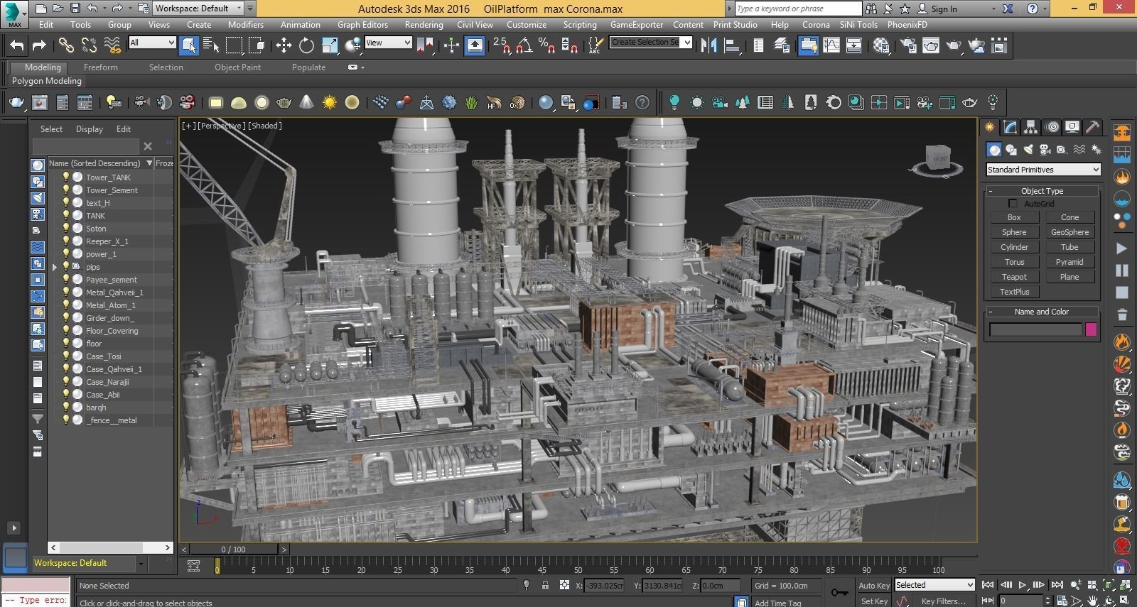Open the Modifiers menu
This screenshot has height=607, width=1137.
(x=246, y=24)
